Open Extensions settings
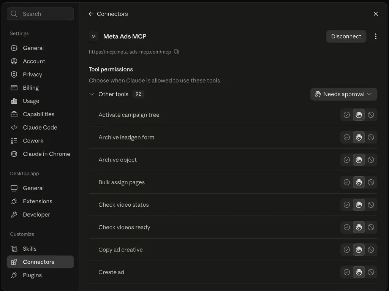Screen dimensions: 389x291 (x=40, y=201)
